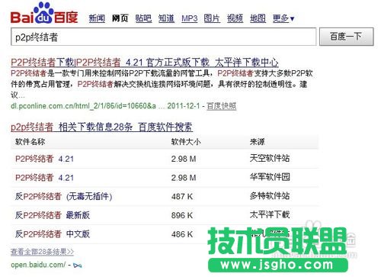Open 相关下载信息28条 百度软件搜索 result
The image size is (381, 277).
(101, 127)
